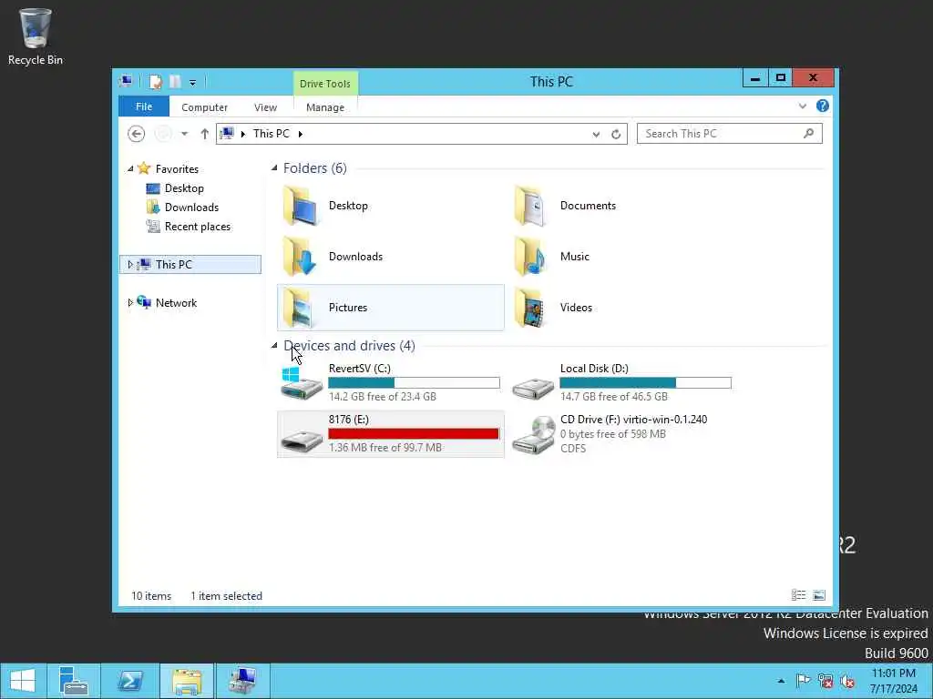The image size is (933, 699).
Task: Select the Music folder icon
Action: (530, 257)
